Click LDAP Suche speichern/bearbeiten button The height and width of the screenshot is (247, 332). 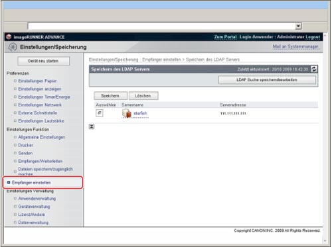click(x=267, y=80)
